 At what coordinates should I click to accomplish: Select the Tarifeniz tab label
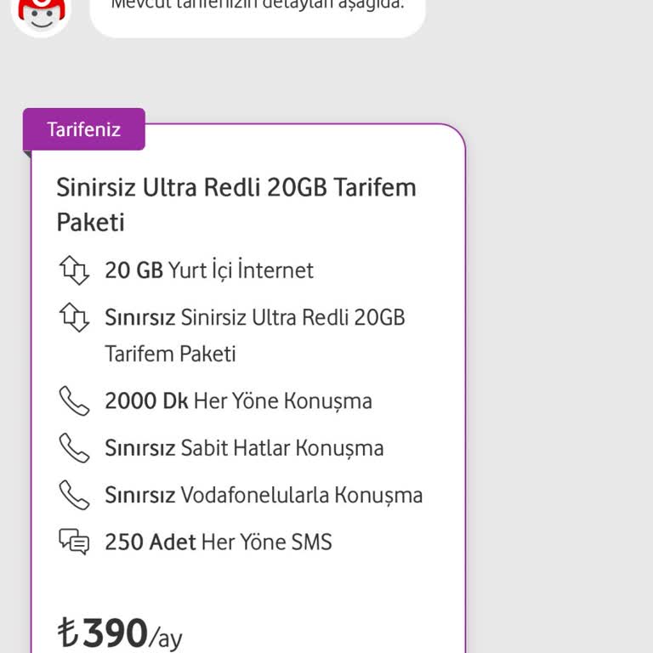coord(84,130)
